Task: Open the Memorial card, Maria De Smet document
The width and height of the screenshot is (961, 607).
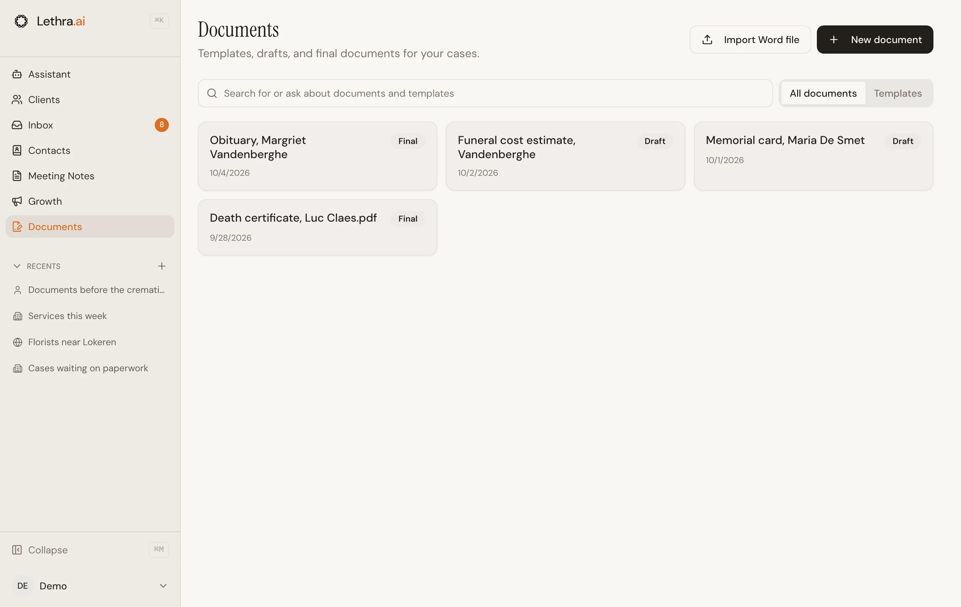Action: (813, 156)
